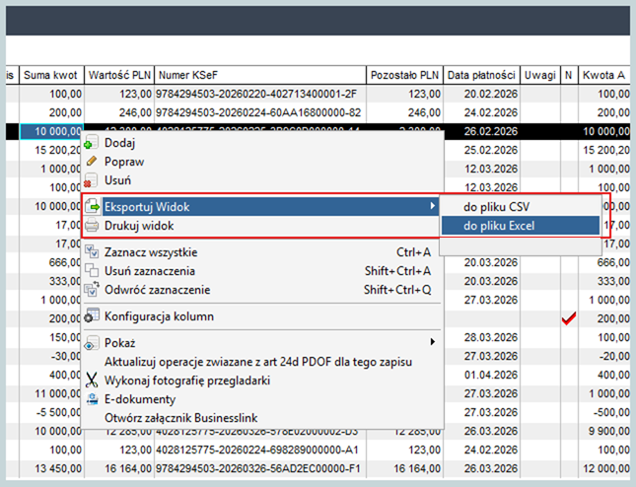This screenshot has width=636, height=487.
Task: Click Kwota A value 9 900,00
Action: (609, 431)
